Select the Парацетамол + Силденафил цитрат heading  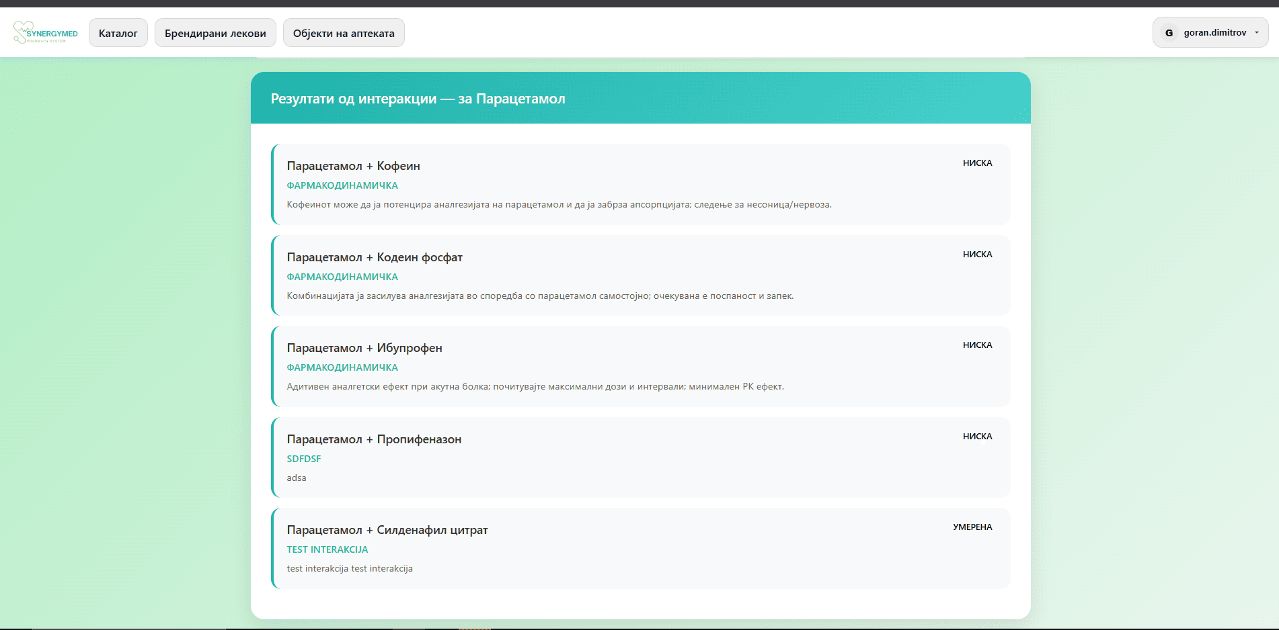tap(387, 530)
